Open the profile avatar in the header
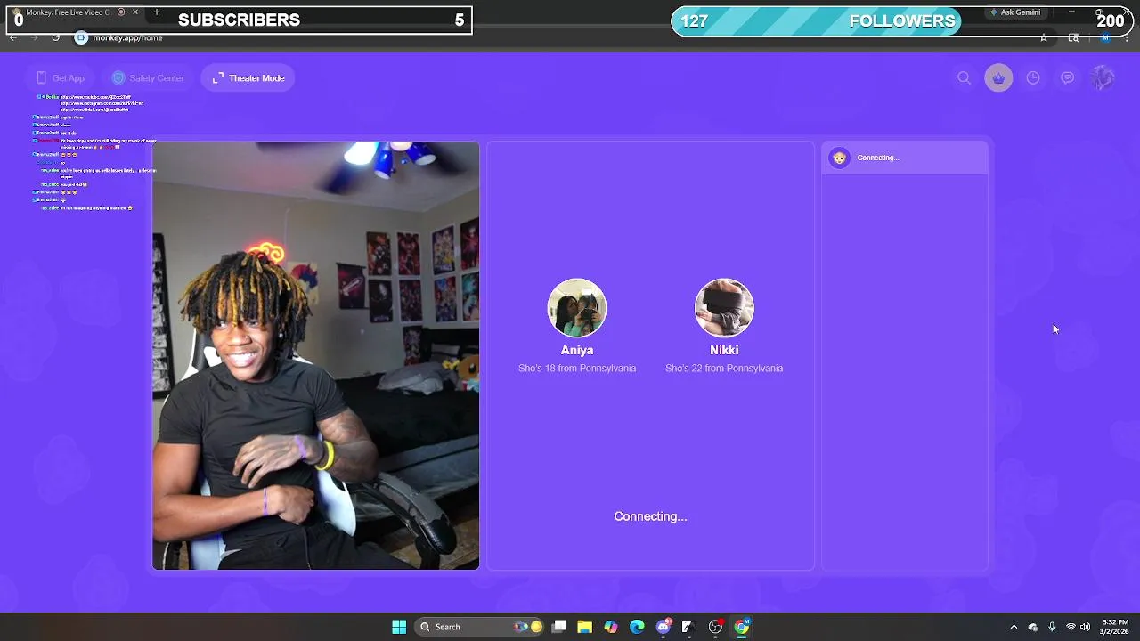Viewport: 1140px width, 641px height. [x=1103, y=78]
